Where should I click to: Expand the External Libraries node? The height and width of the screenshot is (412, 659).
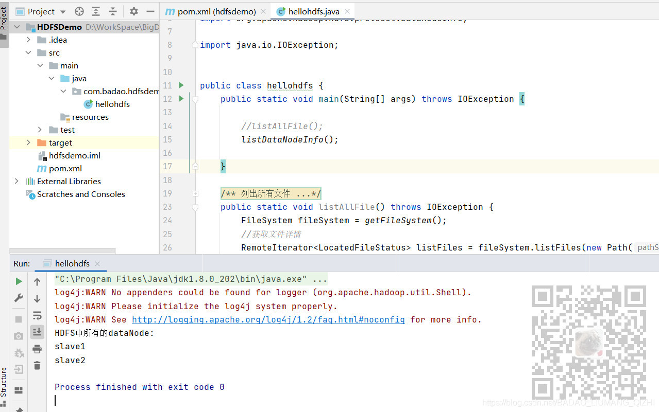click(17, 181)
